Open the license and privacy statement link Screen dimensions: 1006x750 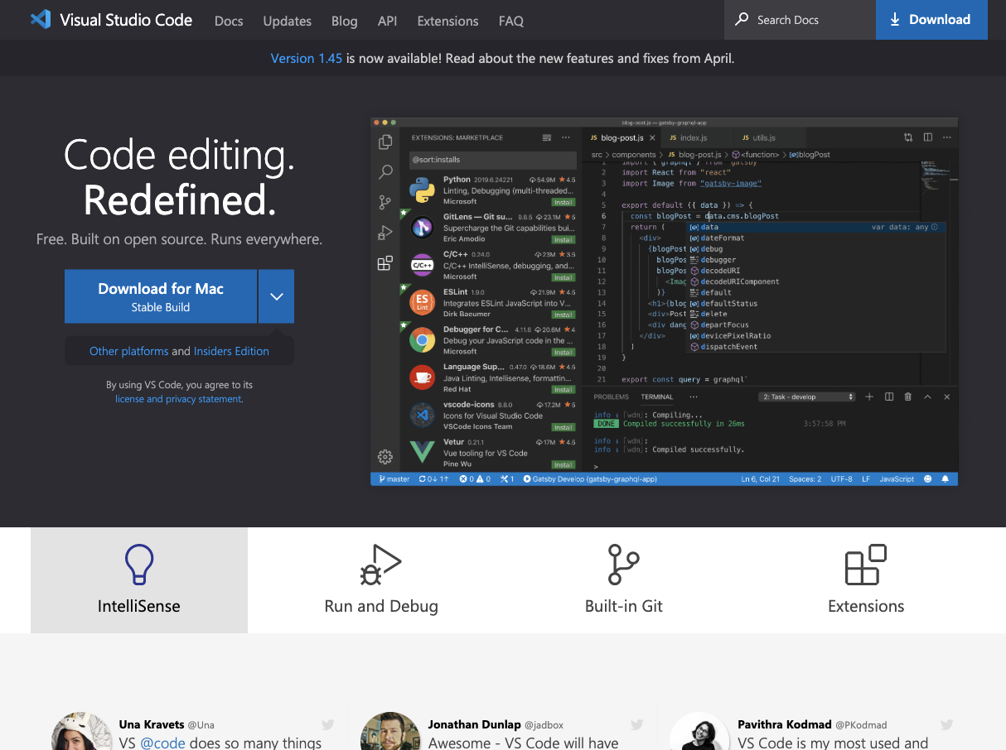178,399
